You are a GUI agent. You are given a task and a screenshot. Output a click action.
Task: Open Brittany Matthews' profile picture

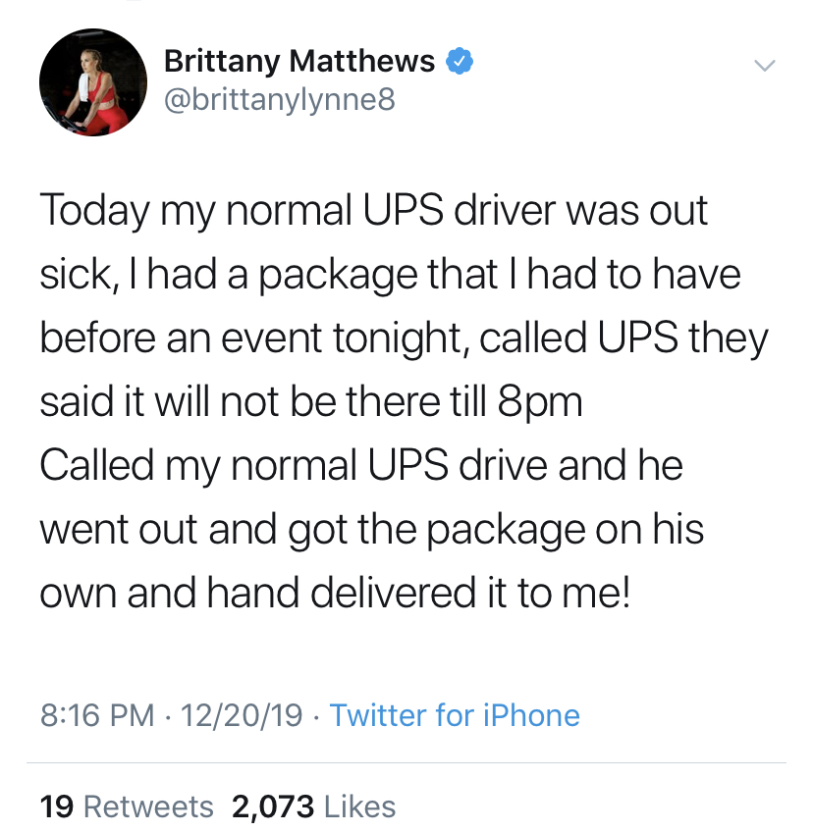pyautogui.click(x=93, y=82)
